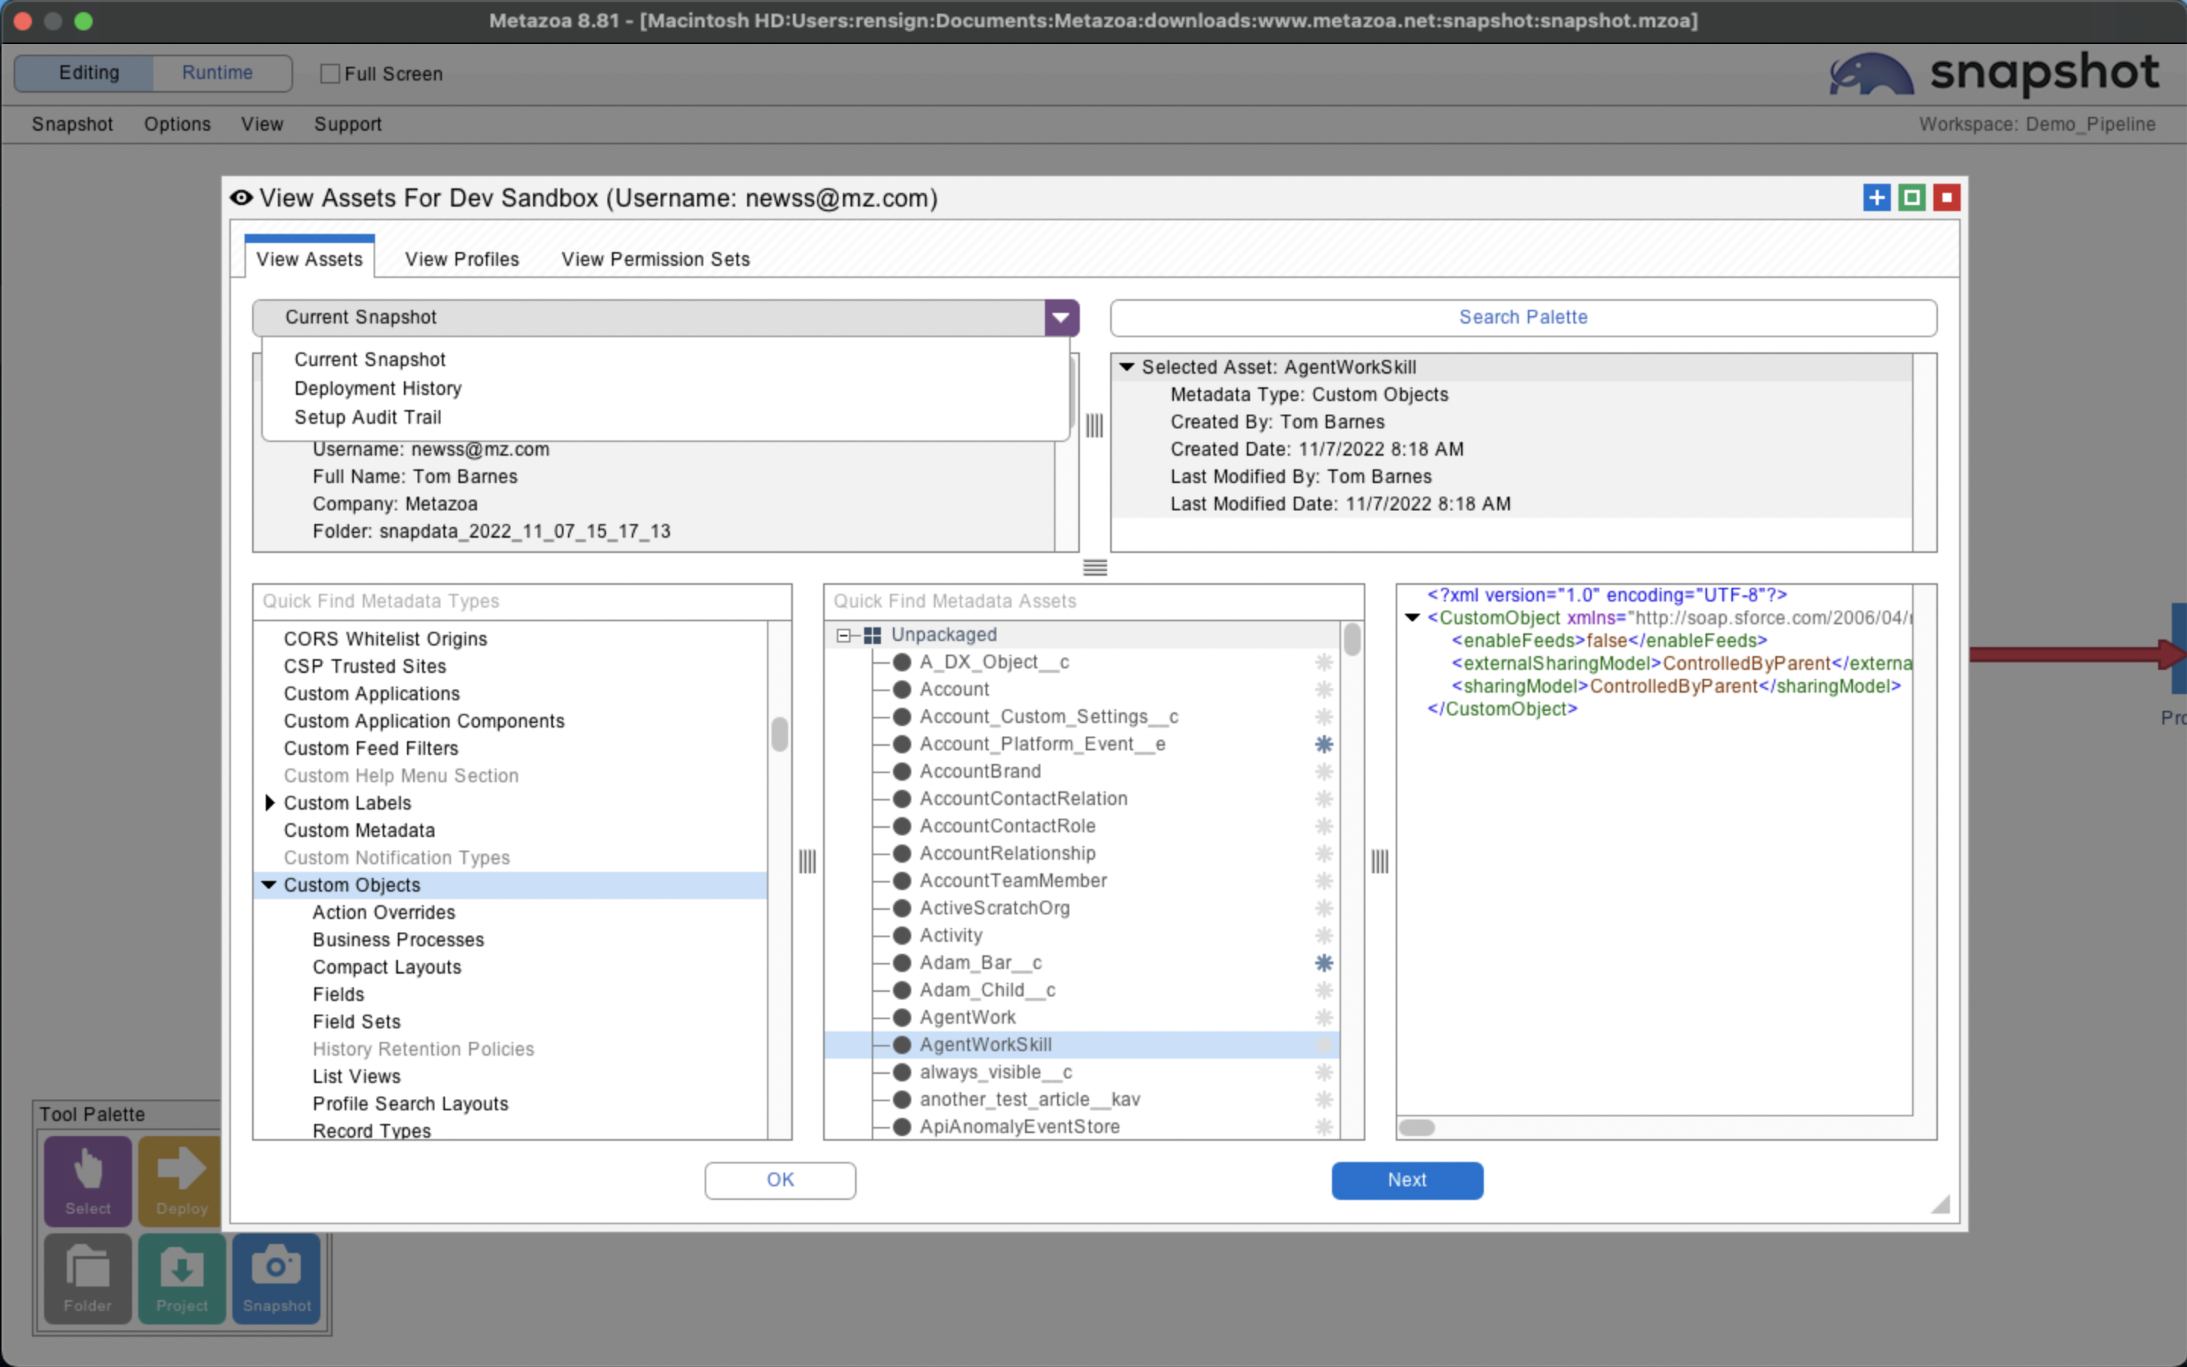
Task: Click the OK button
Action: pos(780,1180)
